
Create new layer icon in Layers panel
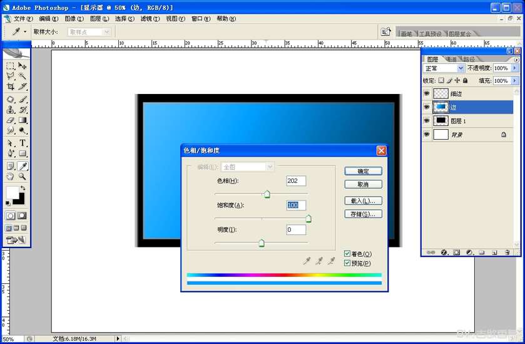(494, 253)
